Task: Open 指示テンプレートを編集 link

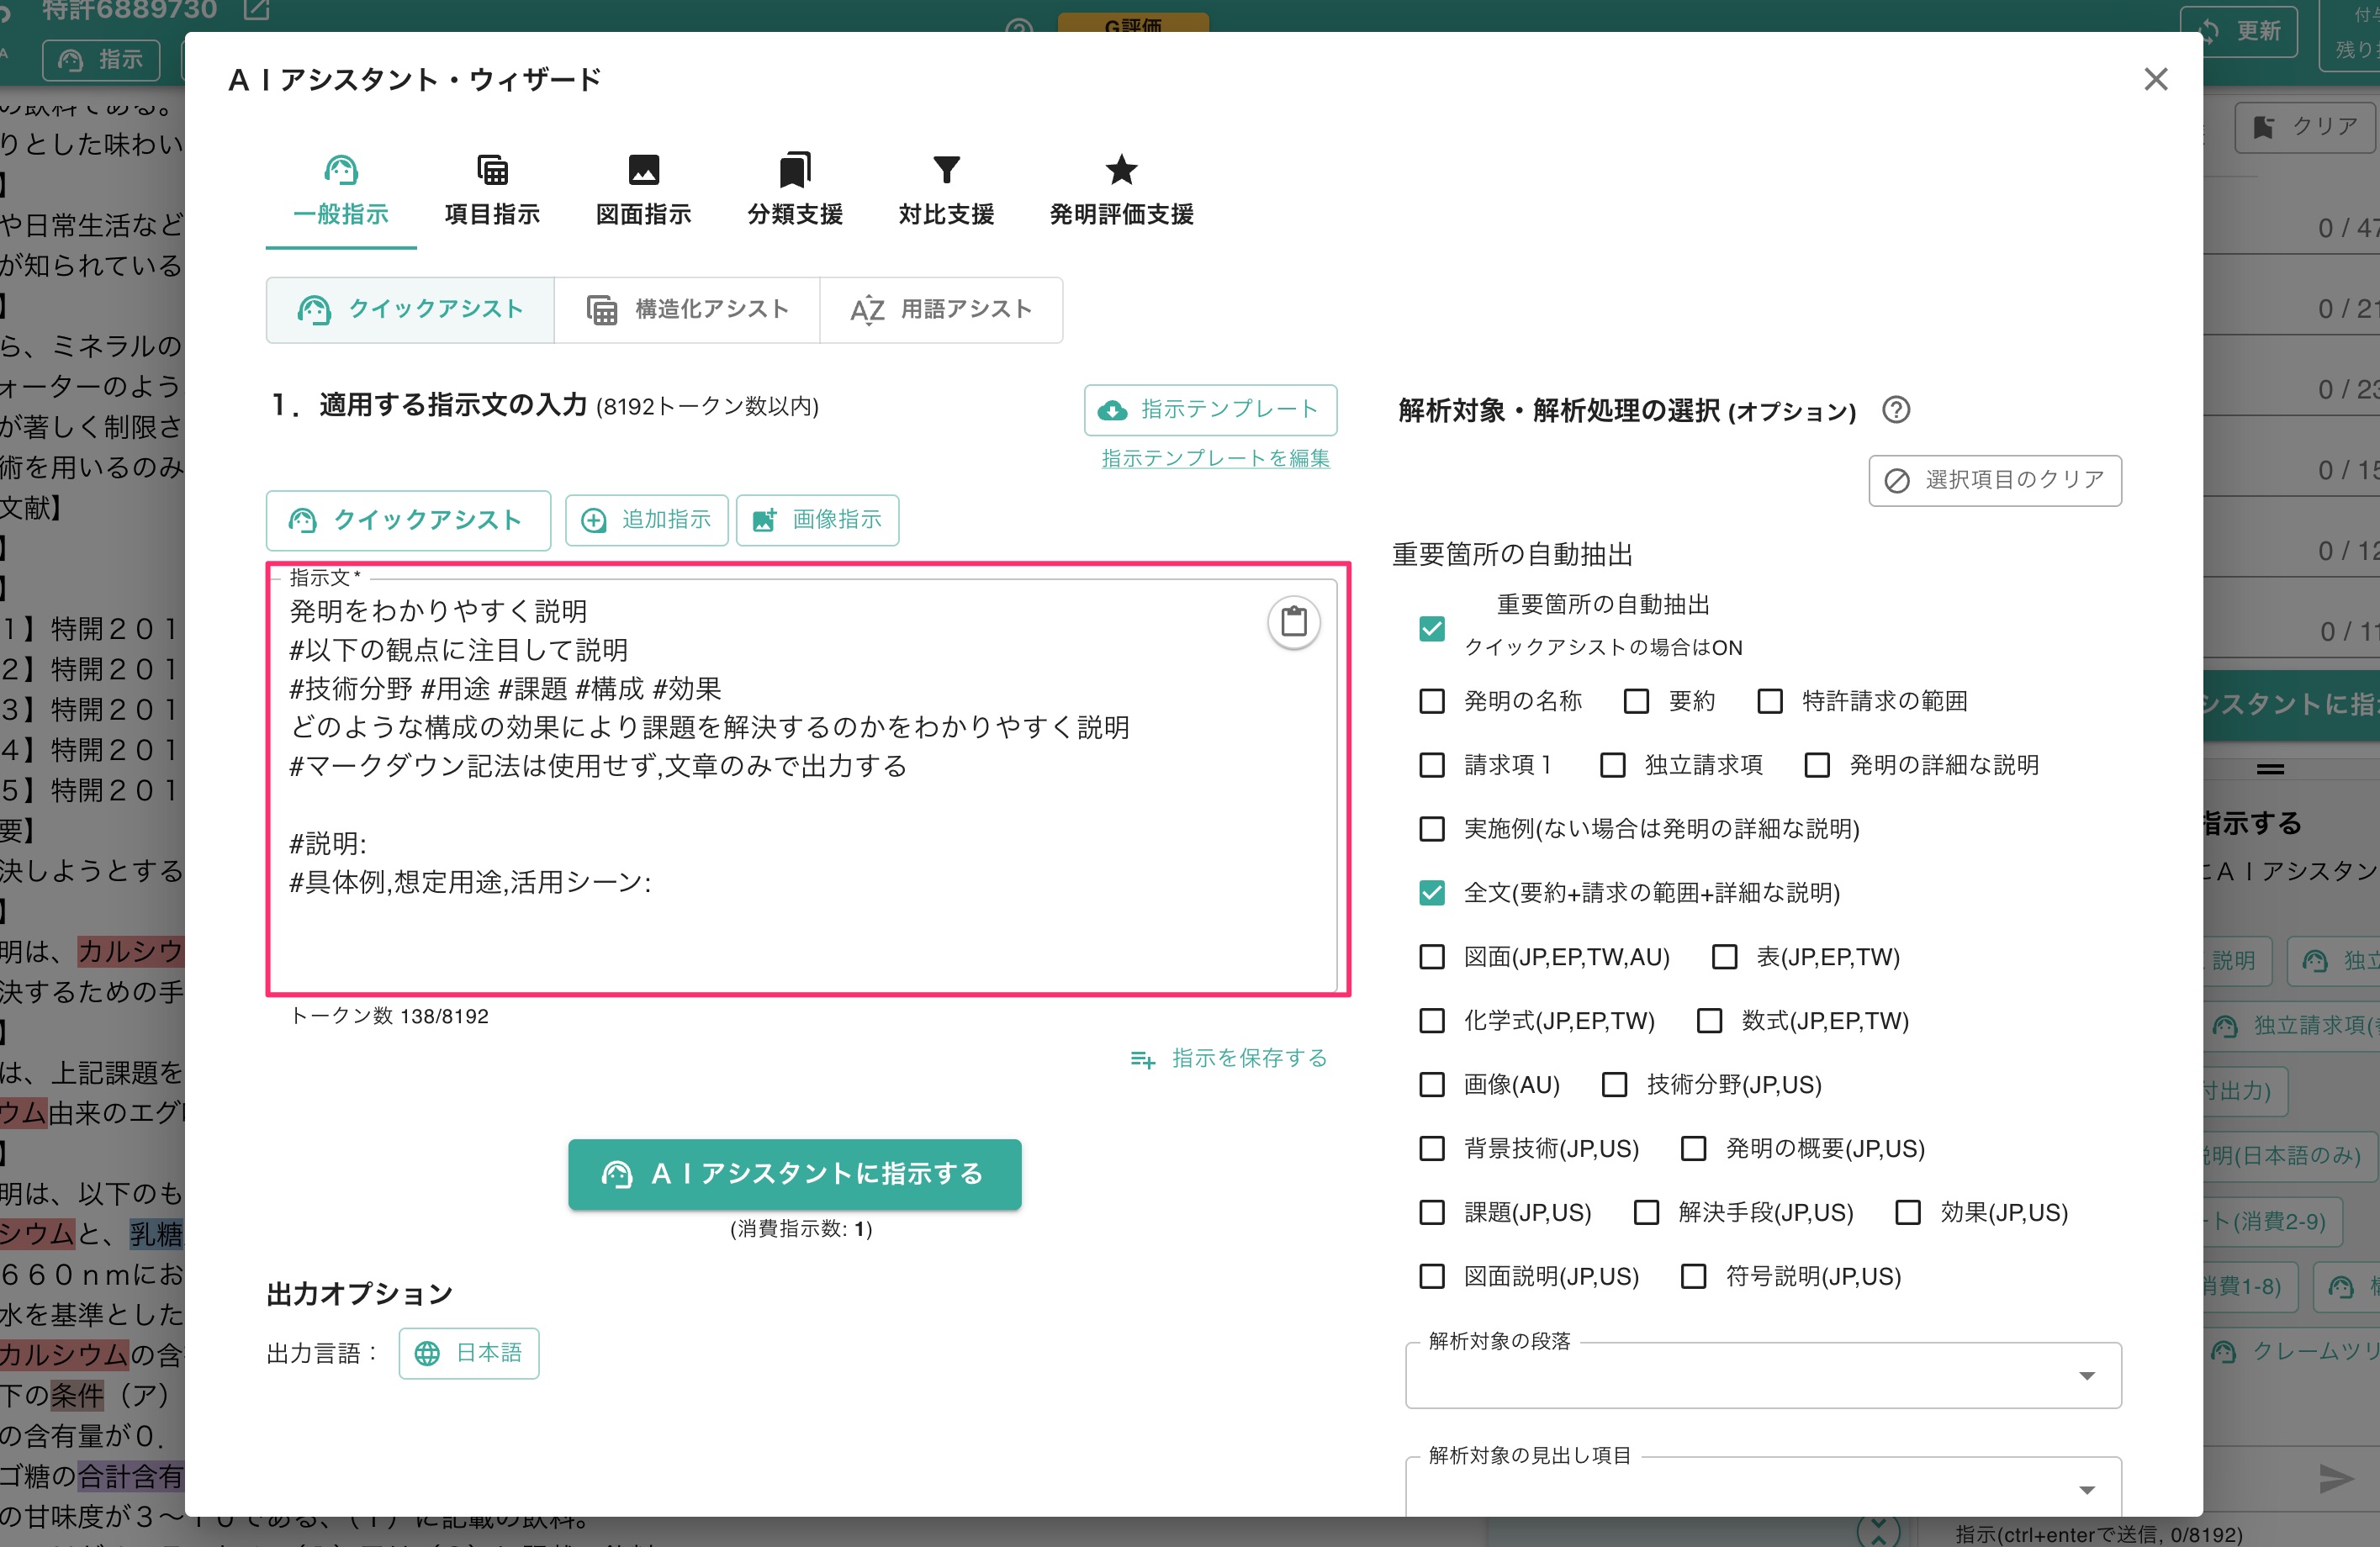Action: 1215,458
